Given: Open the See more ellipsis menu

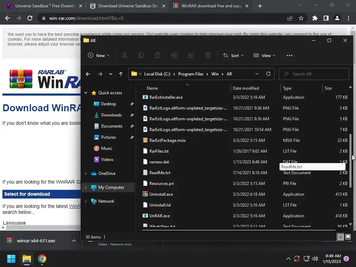Looking at the screenshot, I should click(290, 55).
